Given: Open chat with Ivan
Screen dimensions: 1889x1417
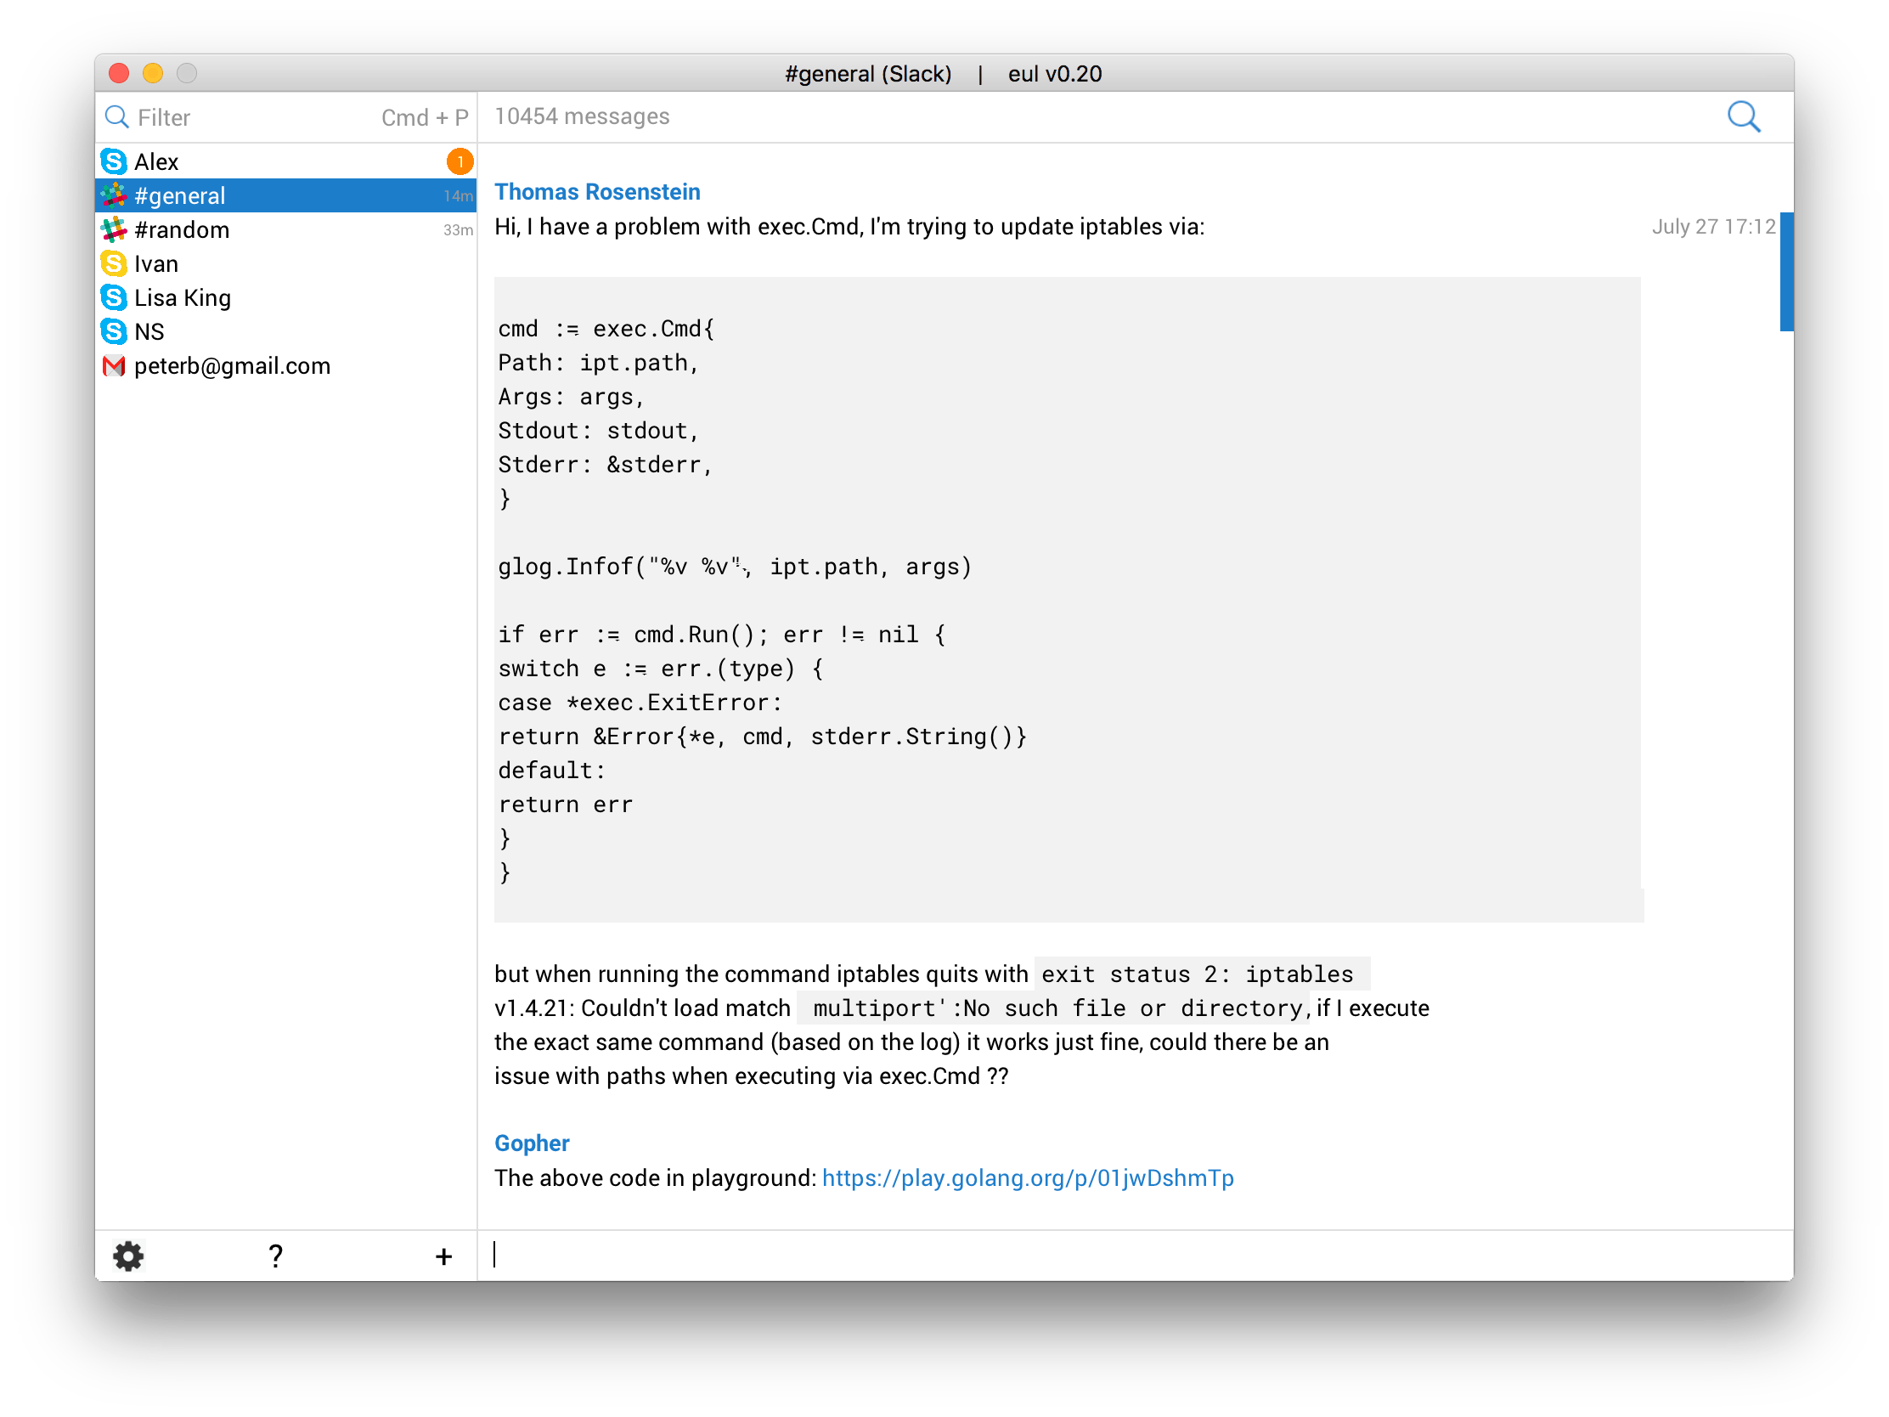Looking at the screenshot, I should [x=285, y=264].
